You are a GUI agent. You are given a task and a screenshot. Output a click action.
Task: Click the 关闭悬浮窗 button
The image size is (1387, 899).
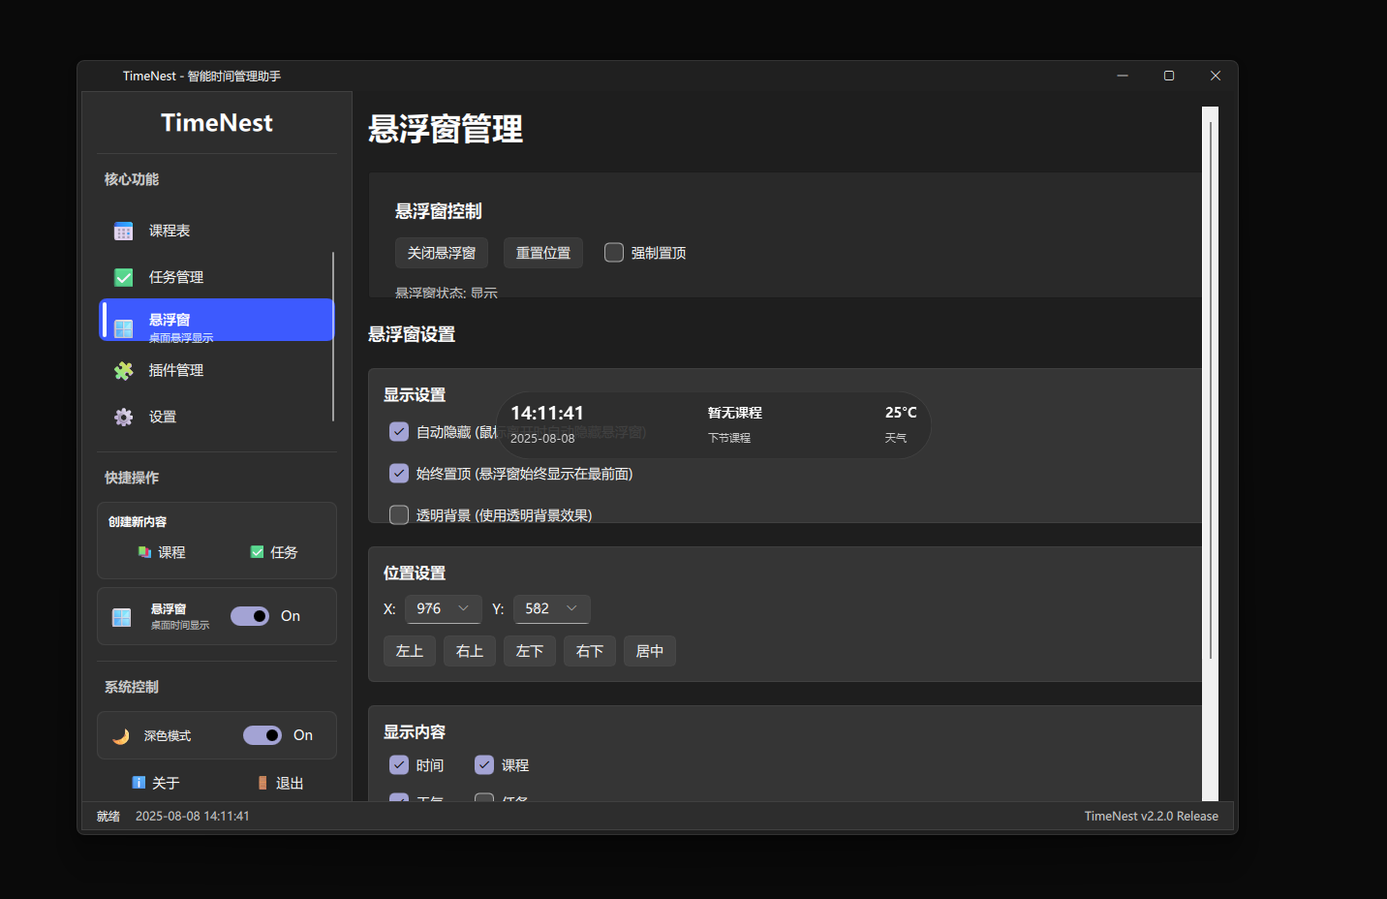point(442,253)
